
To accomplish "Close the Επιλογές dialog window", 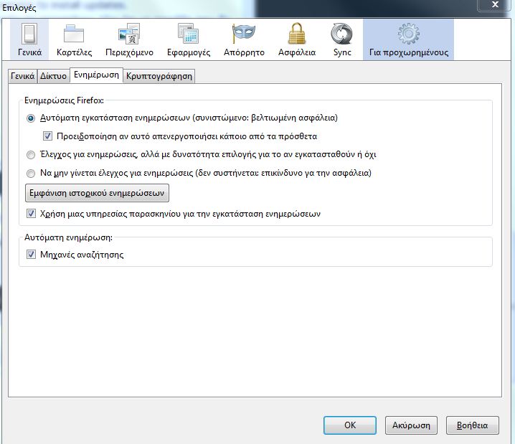I will 495,5.
